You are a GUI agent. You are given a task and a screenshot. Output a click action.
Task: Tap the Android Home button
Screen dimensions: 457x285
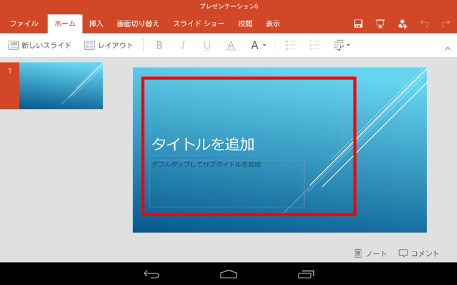point(228,274)
